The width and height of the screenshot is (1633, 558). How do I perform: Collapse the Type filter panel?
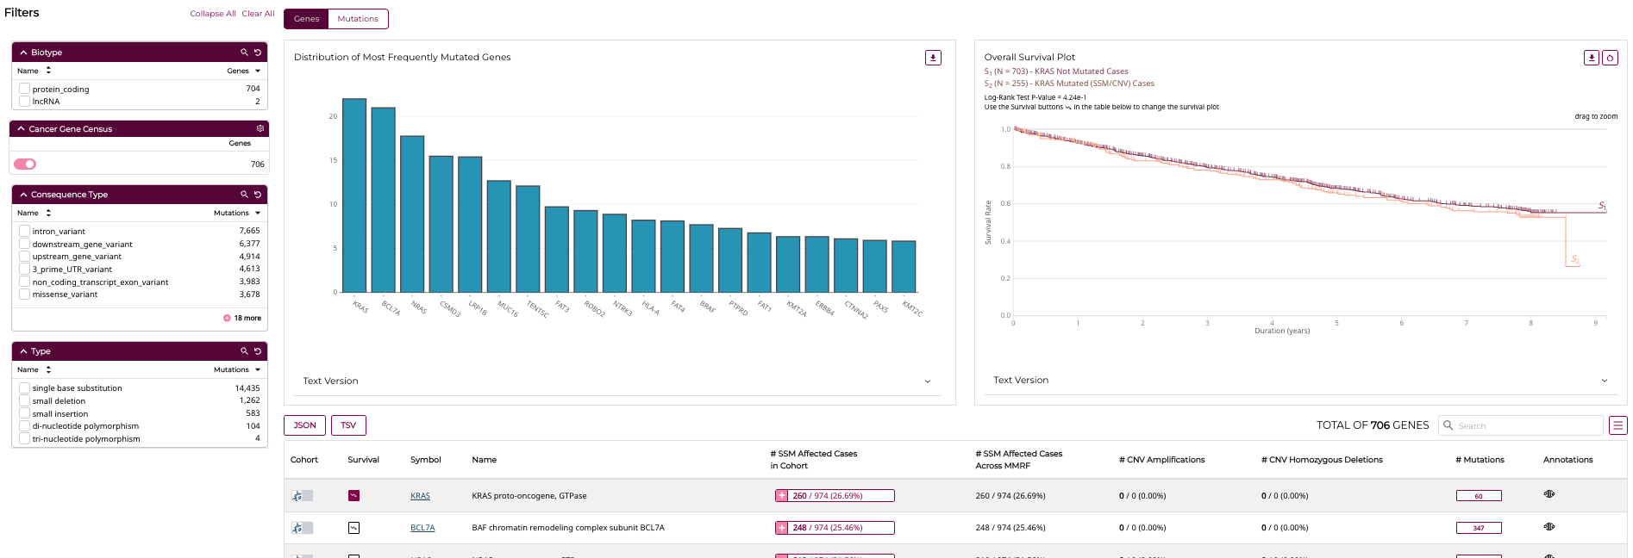(24, 351)
